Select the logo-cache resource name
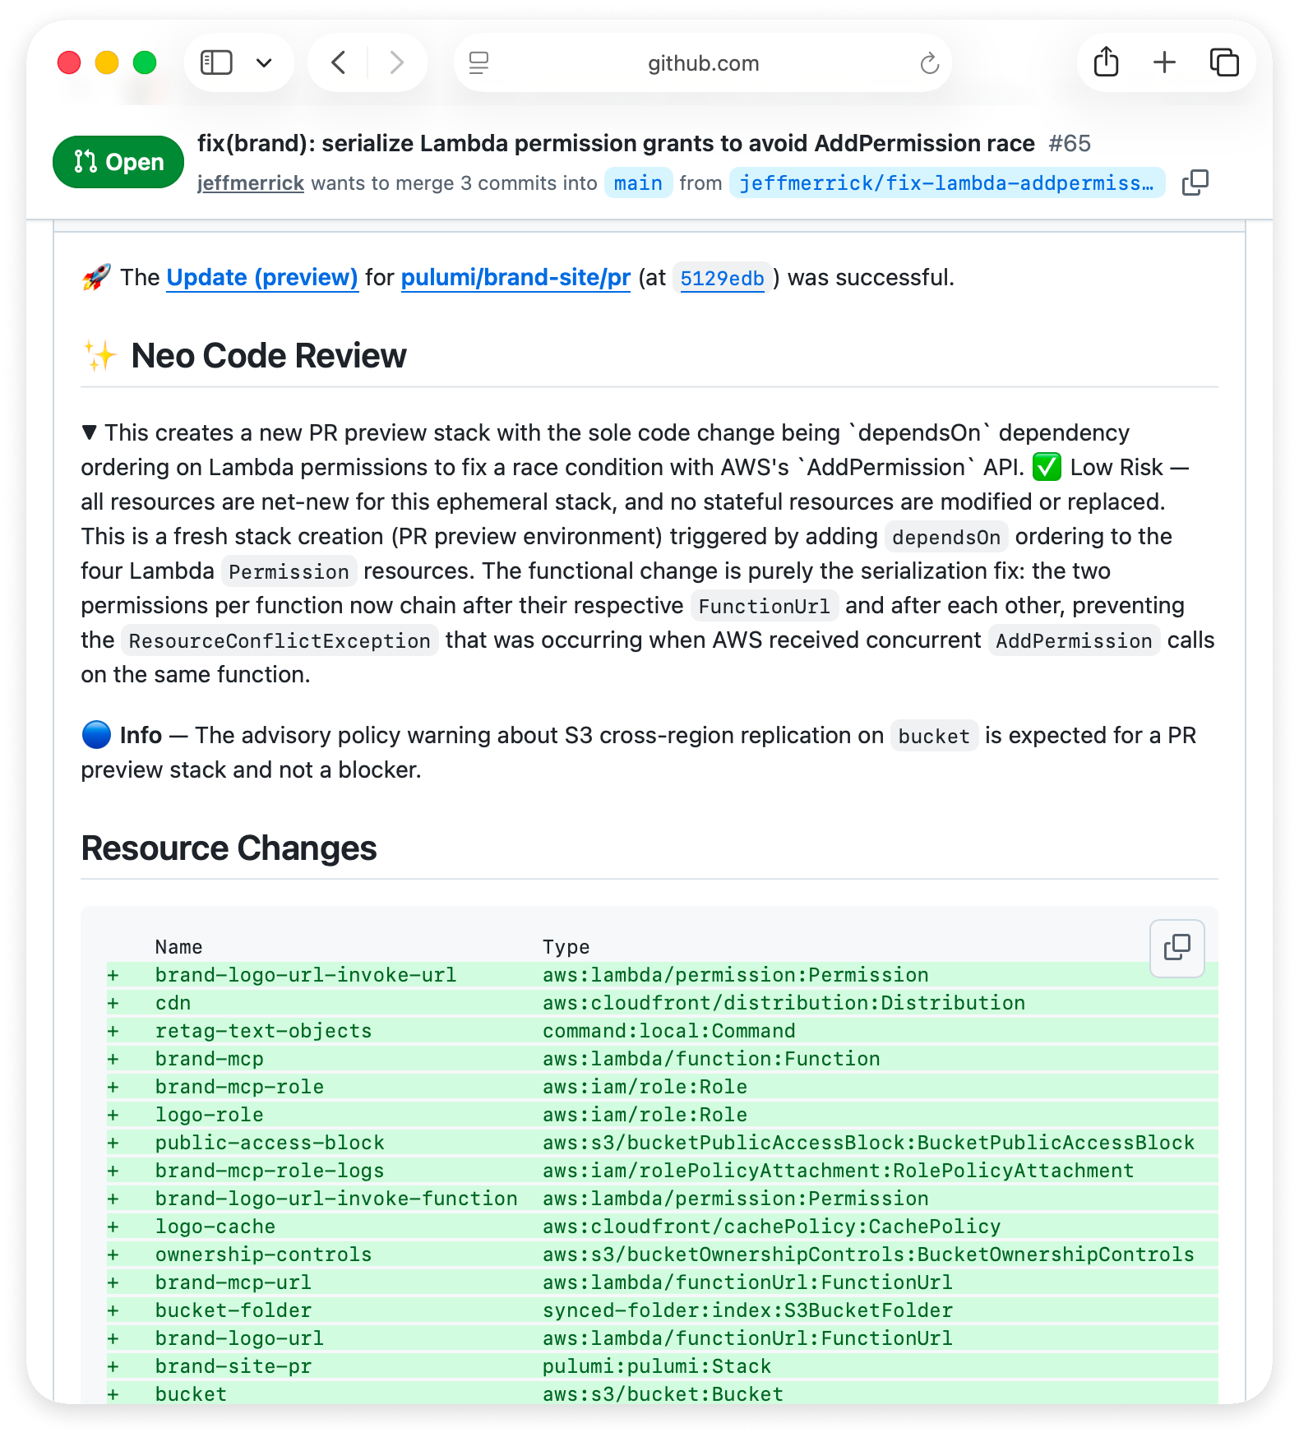 click(215, 1227)
